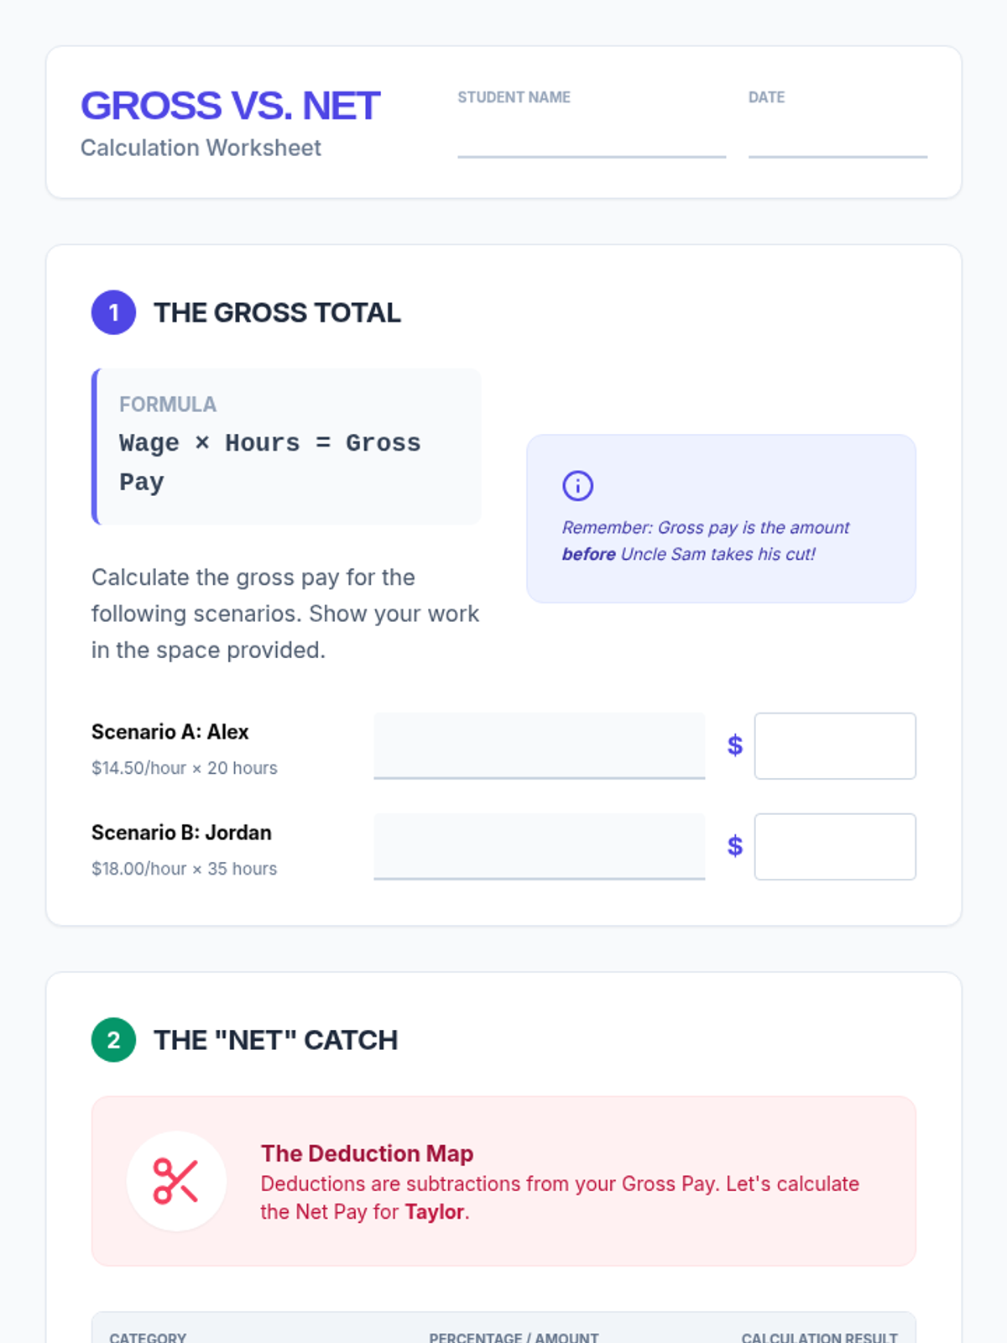Screen dimensions: 1007x1343
Task: Select Alex's gross pay answer box
Action: 835,745
